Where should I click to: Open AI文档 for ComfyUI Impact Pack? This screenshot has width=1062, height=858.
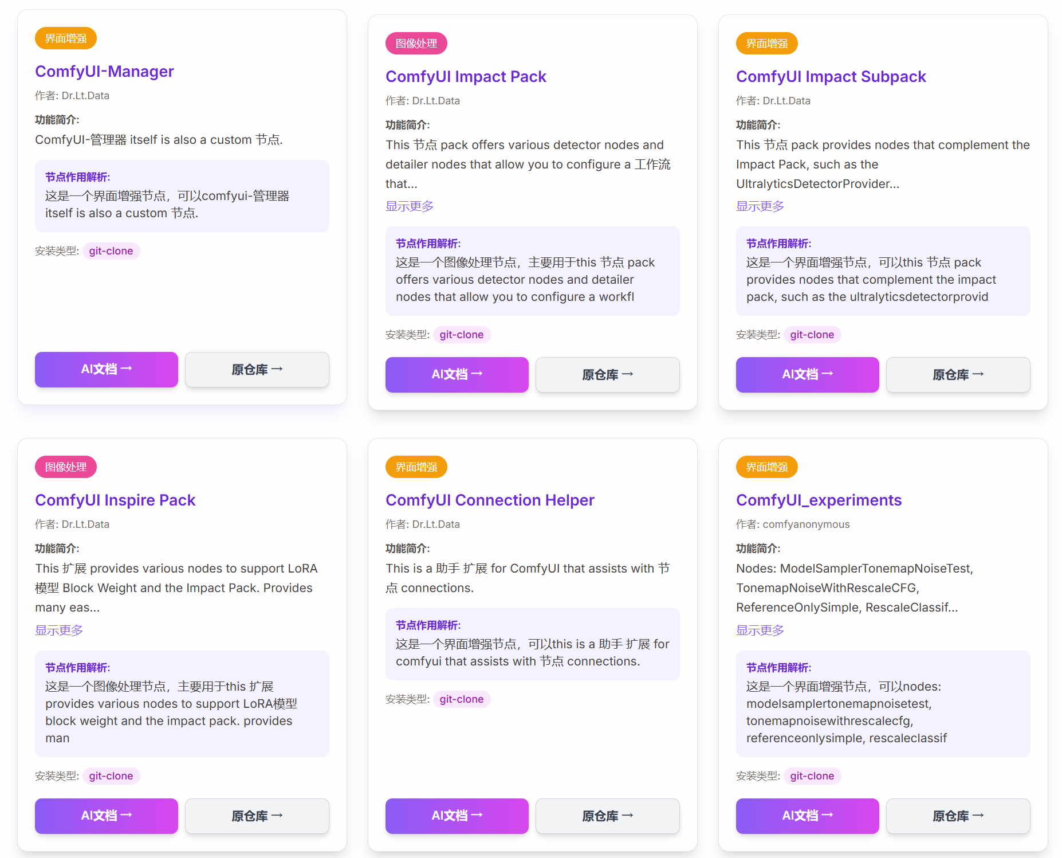[x=457, y=374]
